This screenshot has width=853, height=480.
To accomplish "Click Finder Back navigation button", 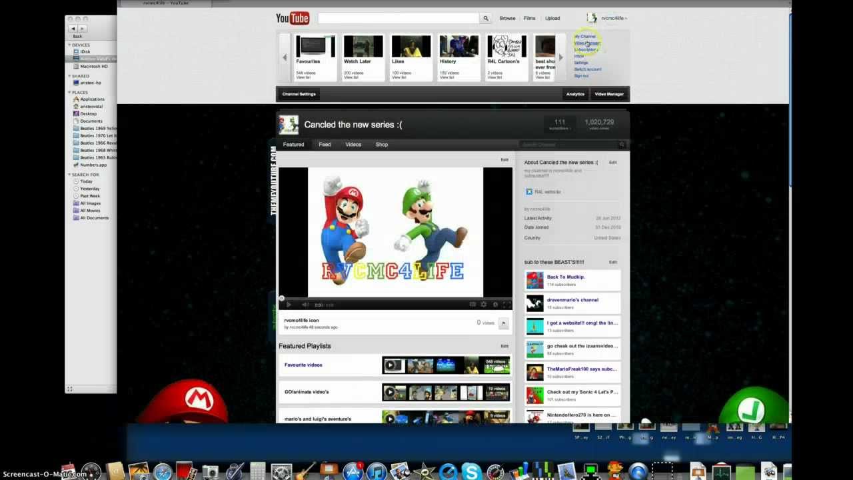I will click(x=75, y=29).
